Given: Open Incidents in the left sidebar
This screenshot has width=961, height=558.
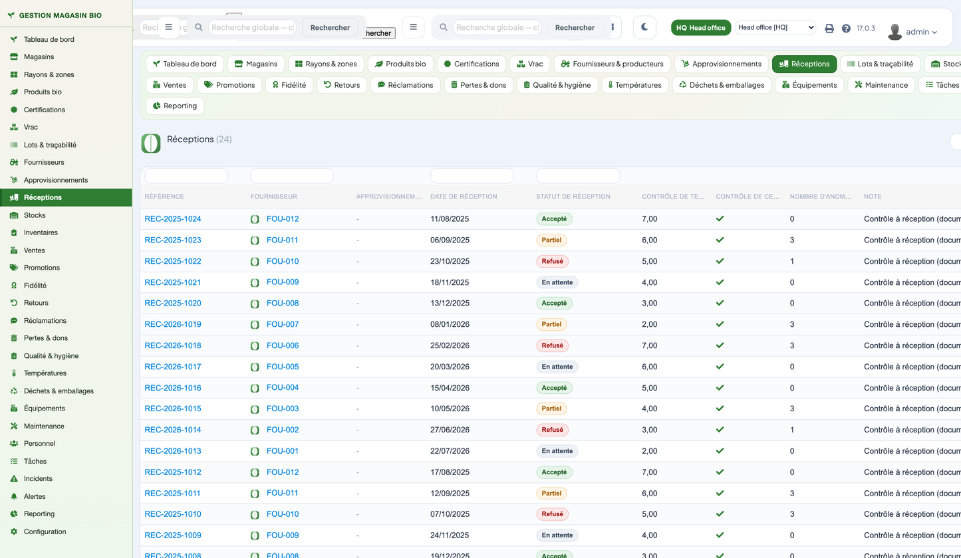Looking at the screenshot, I should pyautogui.click(x=66, y=478).
